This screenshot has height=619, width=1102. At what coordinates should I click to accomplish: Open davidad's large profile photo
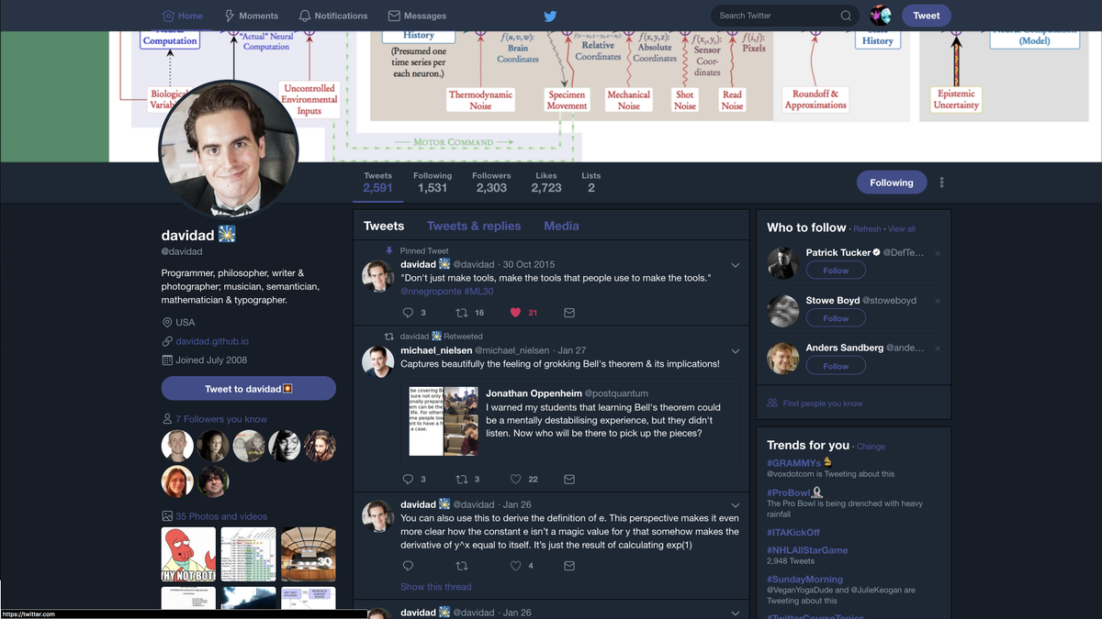click(x=229, y=149)
